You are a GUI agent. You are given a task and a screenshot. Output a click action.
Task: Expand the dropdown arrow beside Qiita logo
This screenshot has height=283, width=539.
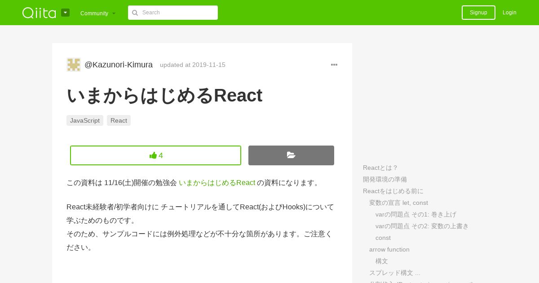(x=65, y=13)
